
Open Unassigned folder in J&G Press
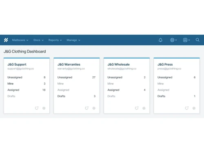[x=177, y=78]
